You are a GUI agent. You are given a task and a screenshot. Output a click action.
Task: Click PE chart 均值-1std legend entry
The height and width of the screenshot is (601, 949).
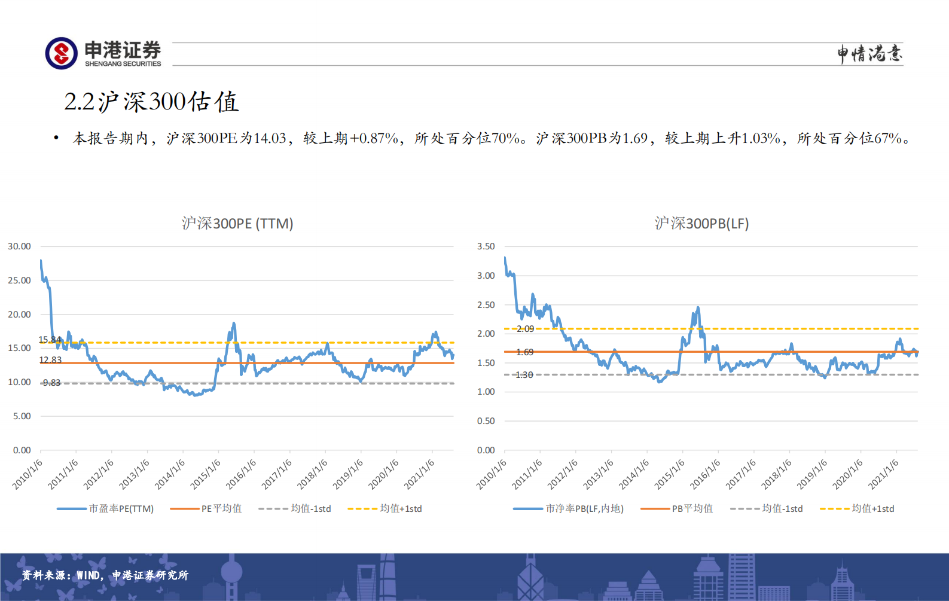(295, 509)
